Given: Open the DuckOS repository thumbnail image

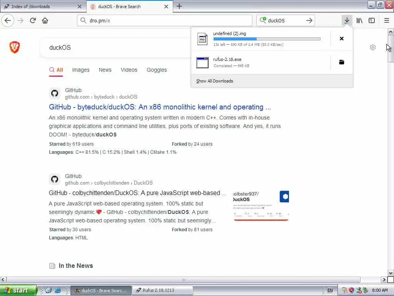Looking at the screenshot, I should click(x=261, y=206).
